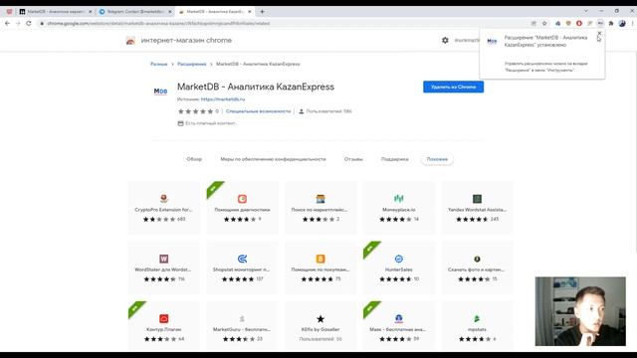Open the Помощник по покупкам card
Screen dimensions: 637x358
point(320,268)
